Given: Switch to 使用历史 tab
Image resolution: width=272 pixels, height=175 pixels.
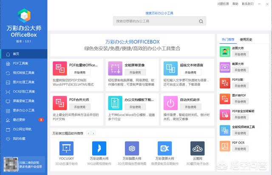Looking at the screenshot, I should click(246, 39).
